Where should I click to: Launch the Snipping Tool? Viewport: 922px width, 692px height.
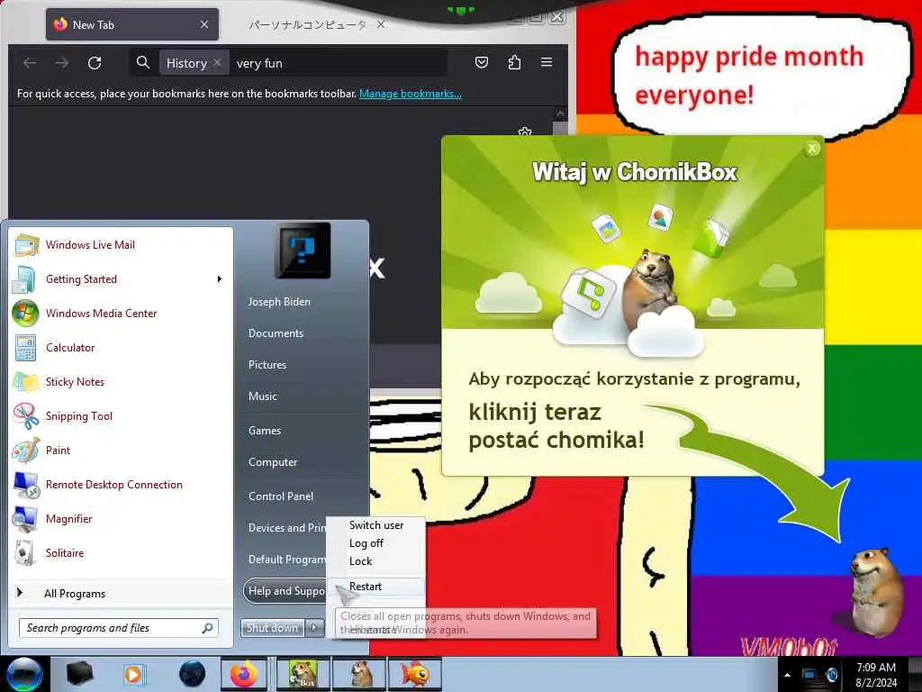tap(79, 416)
